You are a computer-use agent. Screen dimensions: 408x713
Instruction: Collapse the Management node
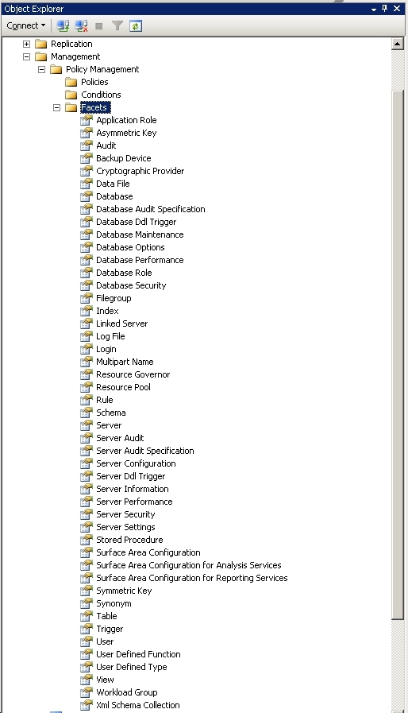coord(26,56)
